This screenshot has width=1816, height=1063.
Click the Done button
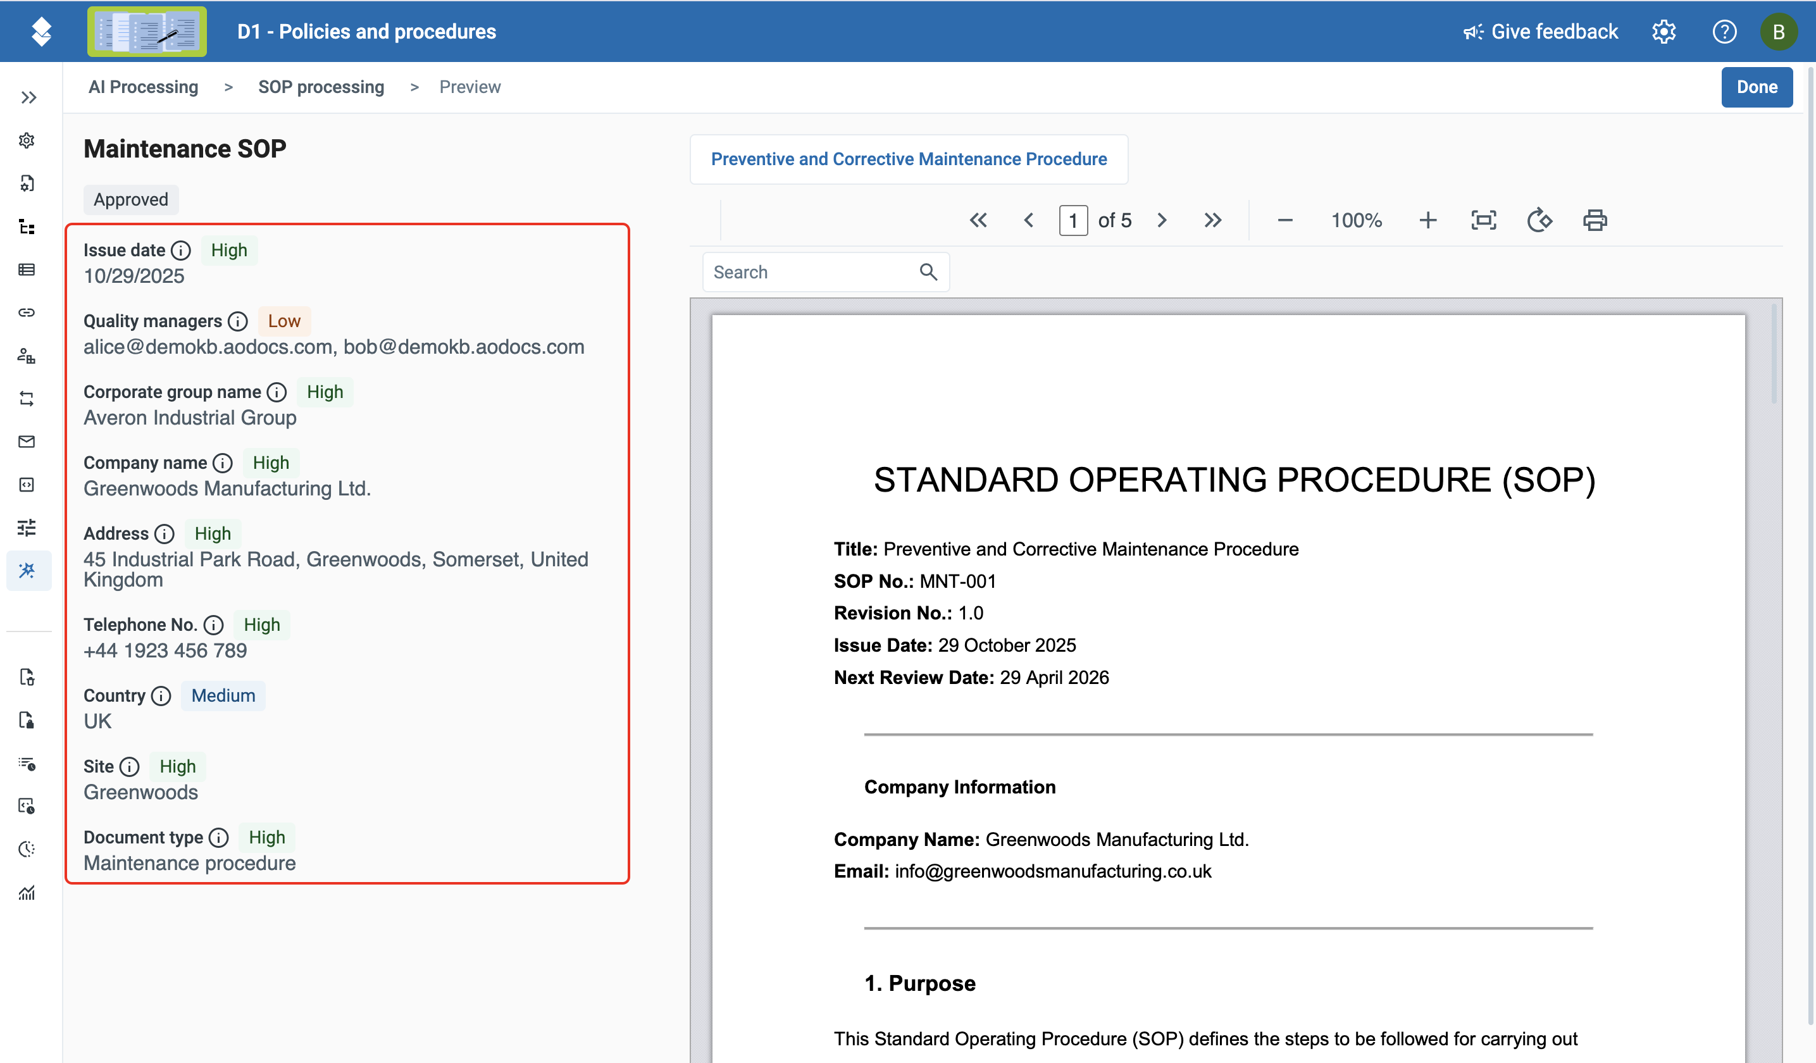[x=1756, y=87]
